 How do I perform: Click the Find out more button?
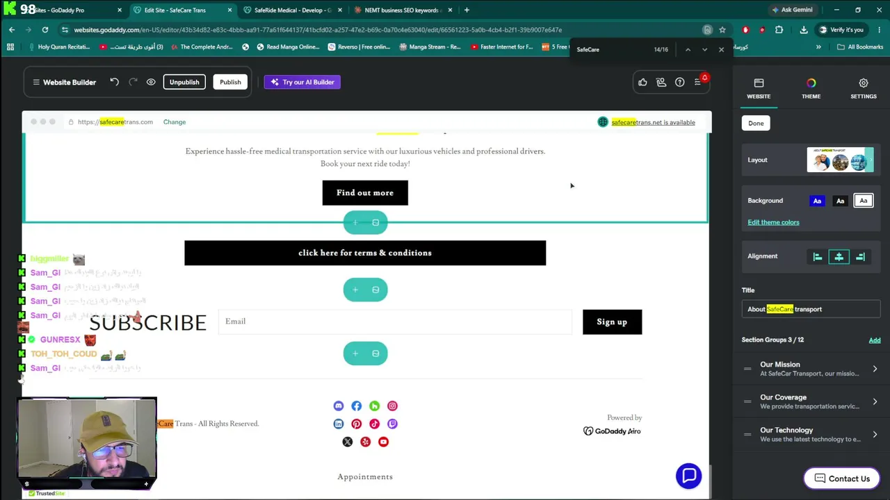click(x=365, y=193)
